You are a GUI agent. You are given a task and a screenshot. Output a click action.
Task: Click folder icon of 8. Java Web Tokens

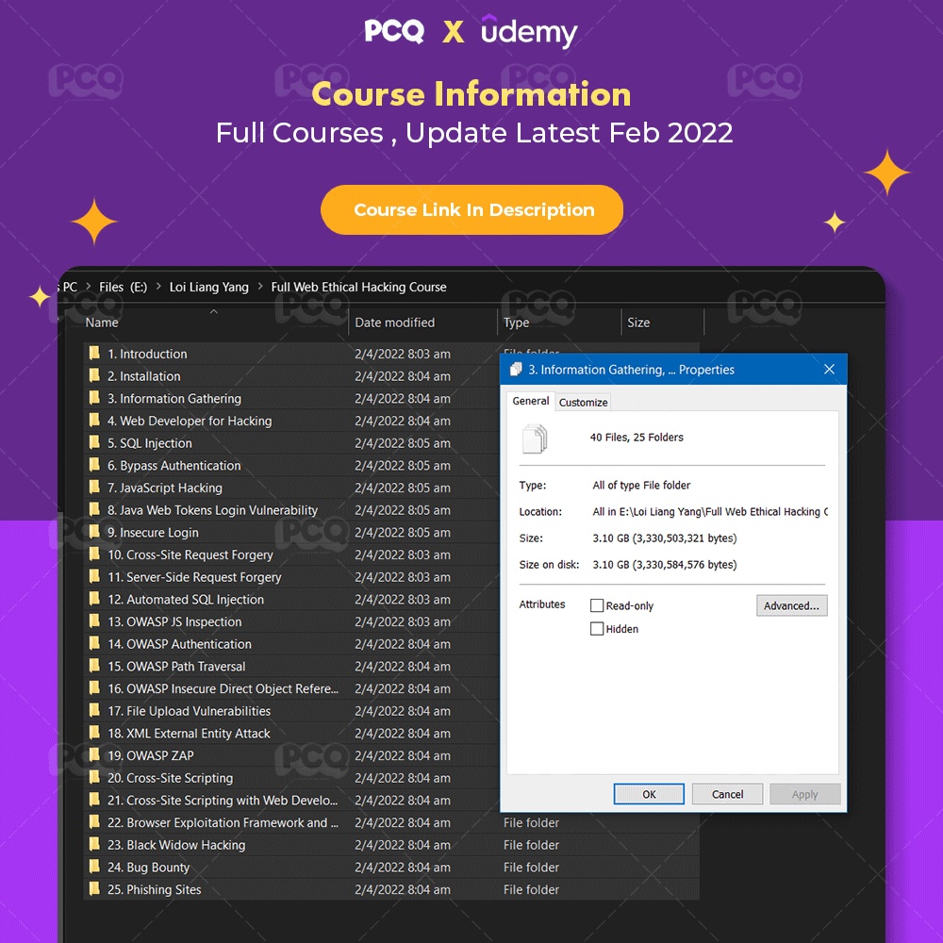(94, 509)
